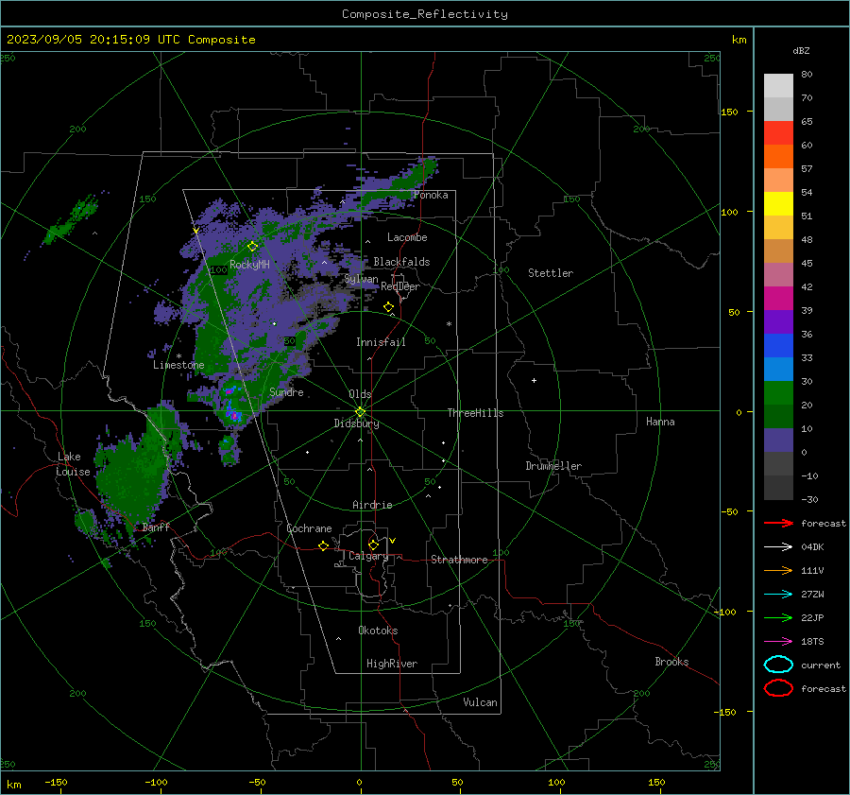Click the white 04DK arrow in the legend
Screen dimensions: 850x795
[778, 547]
